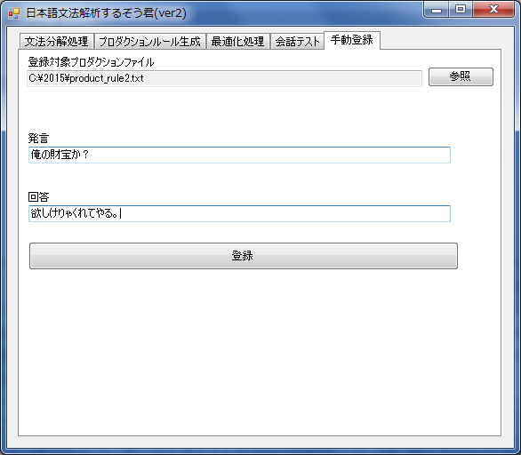
Task: Click the 回答 label
Action: [x=38, y=197]
